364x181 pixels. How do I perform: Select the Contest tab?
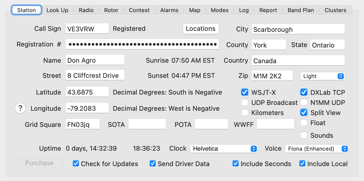click(x=139, y=10)
